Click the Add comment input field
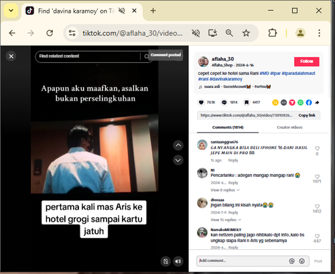The height and width of the screenshot is (274, 335). pos(243,261)
